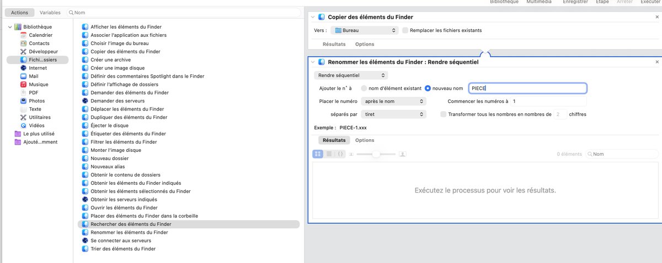Select action Choisir l'image du bureau
Image resolution: width=662 pixels, height=263 pixels.
click(x=119, y=43)
